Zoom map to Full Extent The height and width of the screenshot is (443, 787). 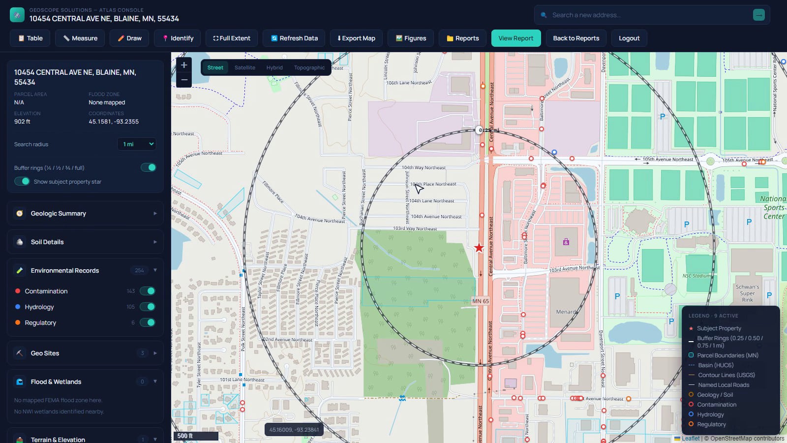232,38
